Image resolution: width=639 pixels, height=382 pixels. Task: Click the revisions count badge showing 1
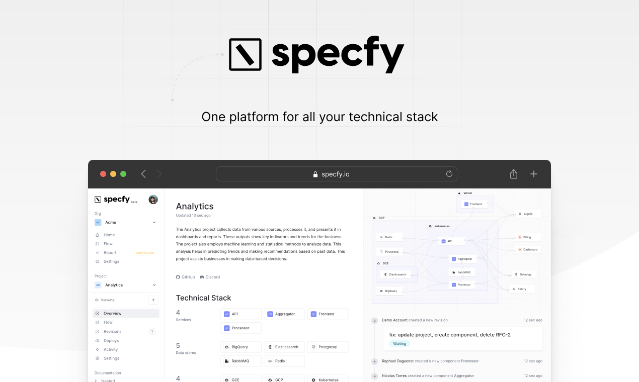tap(152, 331)
